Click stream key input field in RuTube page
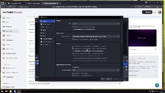 pyautogui.click(x=73, y=84)
